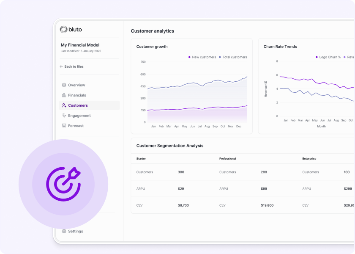This screenshot has height=254, width=355.
Task: Click the large purple target badge
Action: point(63,184)
